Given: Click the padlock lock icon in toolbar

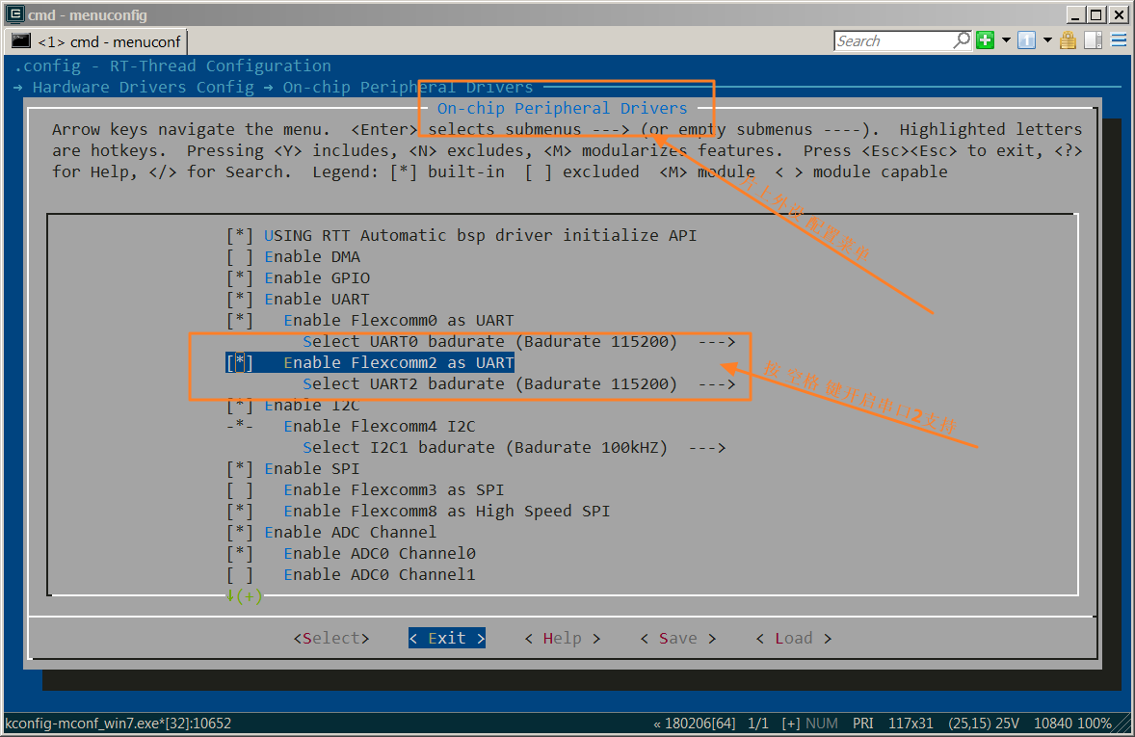Looking at the screenshot, I should tap(1068, 40).
